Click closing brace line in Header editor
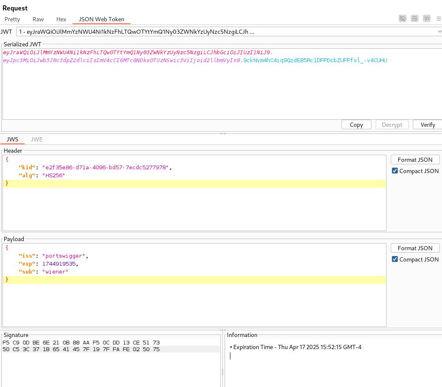This screenshot has width=442, height=387. [194, 183]
